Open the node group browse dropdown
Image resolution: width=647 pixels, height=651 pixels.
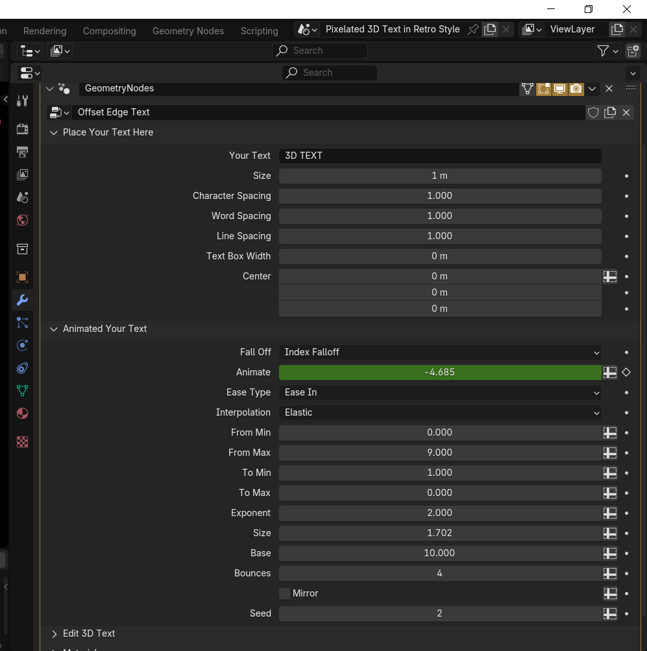(59, 113)
